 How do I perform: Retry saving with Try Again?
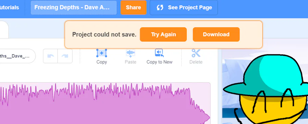(x=163, y=34)
